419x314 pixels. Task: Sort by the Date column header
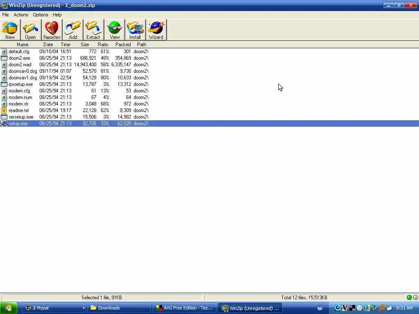coord(48,45)
